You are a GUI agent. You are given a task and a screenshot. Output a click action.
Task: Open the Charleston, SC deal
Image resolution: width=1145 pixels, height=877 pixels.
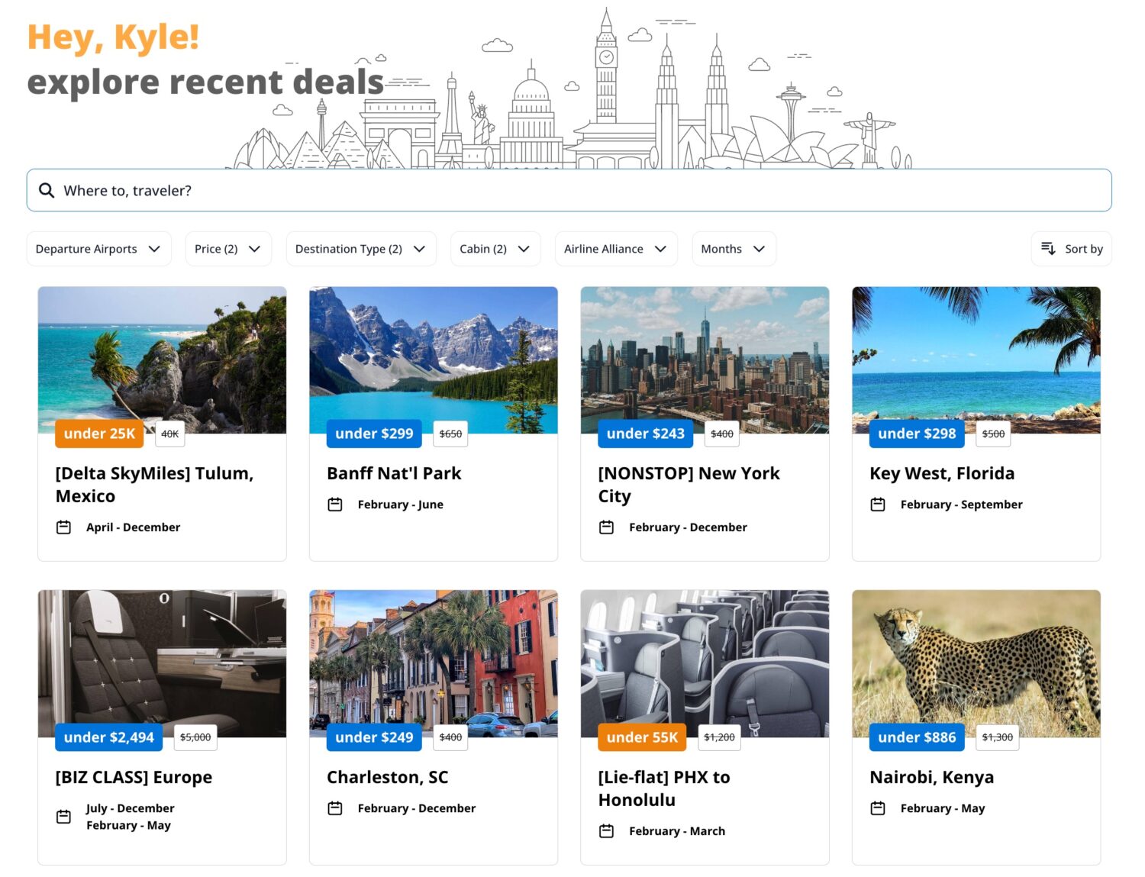(388, 777)
